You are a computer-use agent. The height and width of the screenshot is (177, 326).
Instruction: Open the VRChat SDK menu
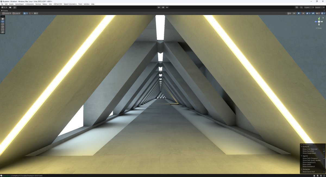tap(58, 4)
